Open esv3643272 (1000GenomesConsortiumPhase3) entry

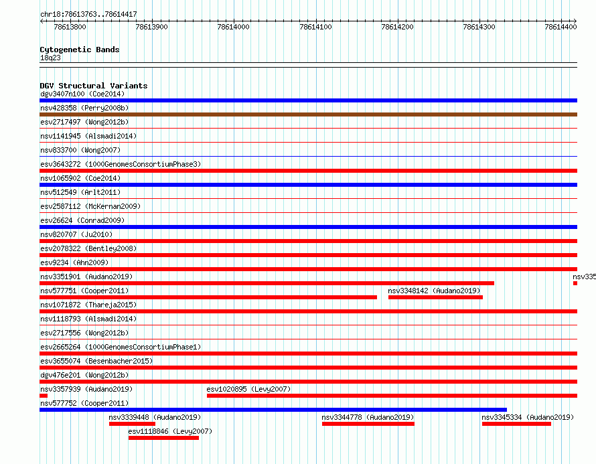[x=121, y=164]
